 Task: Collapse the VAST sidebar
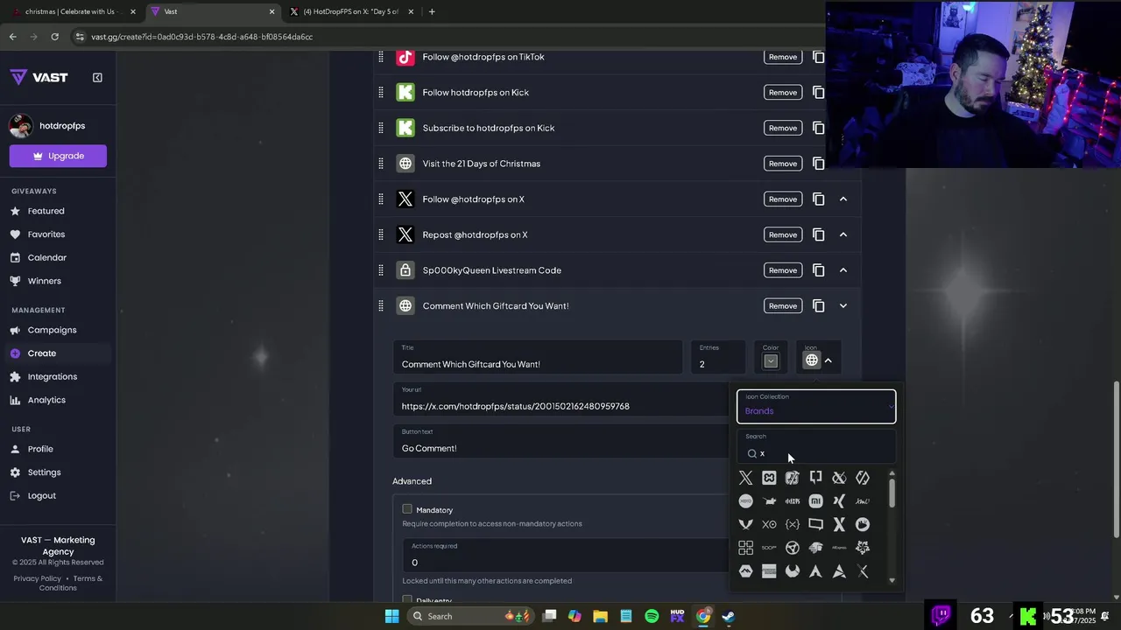[x=97, y=77]
